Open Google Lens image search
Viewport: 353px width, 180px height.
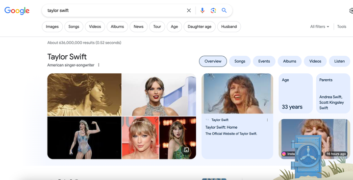click(213, 11)
